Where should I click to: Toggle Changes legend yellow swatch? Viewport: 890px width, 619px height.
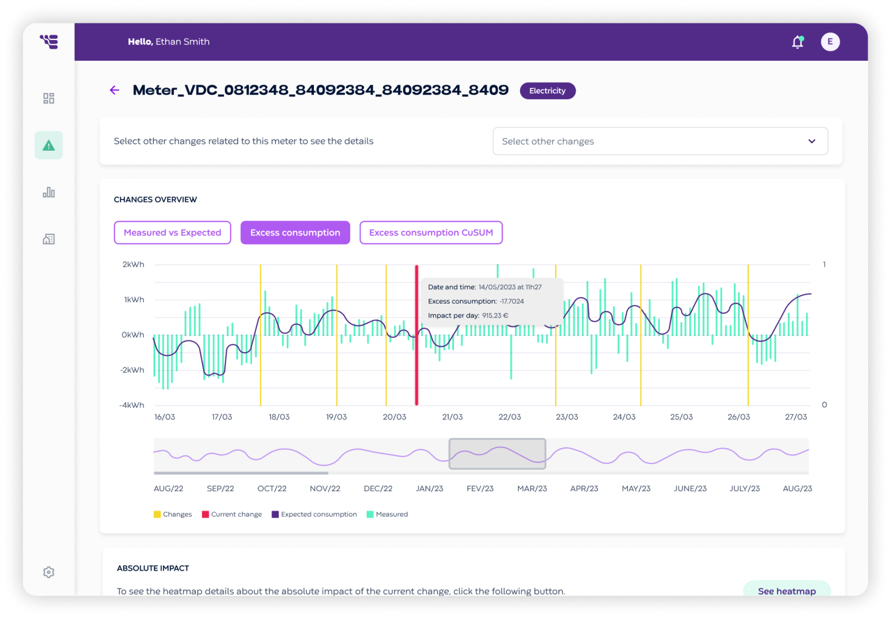point(157,515)
